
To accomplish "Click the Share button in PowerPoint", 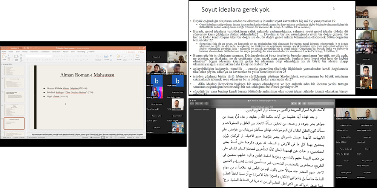I will (141, 52).
